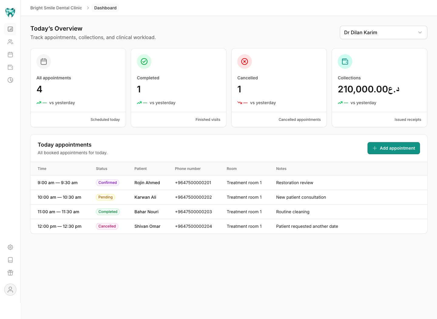The width and height of the screenshot is (437, 319).
Task: Open the user profile avatar
Action: coord(10,290)
